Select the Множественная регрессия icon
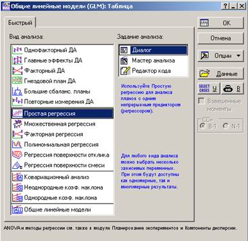248x241 pixels. pyautogui.click(x=17, y=124)
